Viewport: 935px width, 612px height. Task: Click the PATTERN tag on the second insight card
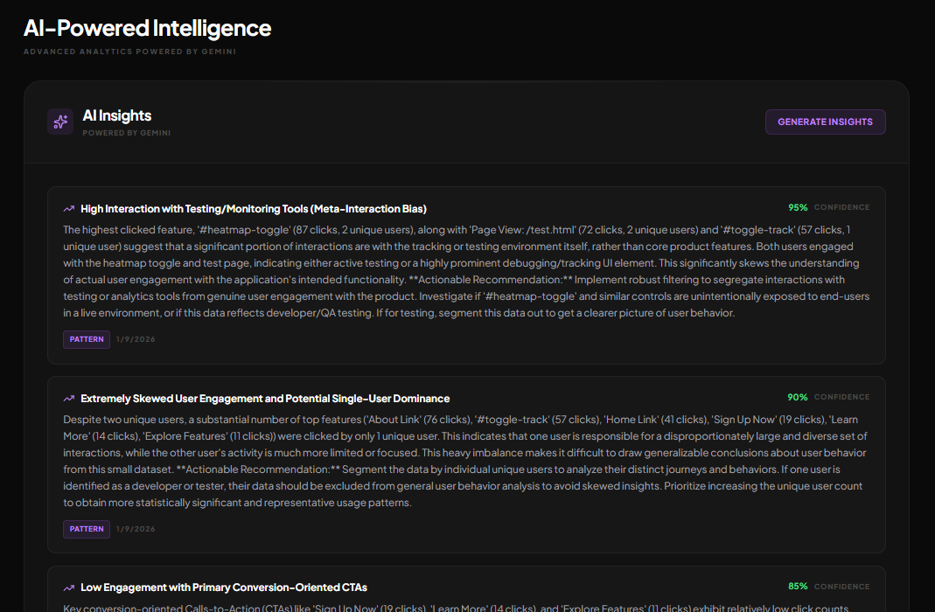(86, 528)
